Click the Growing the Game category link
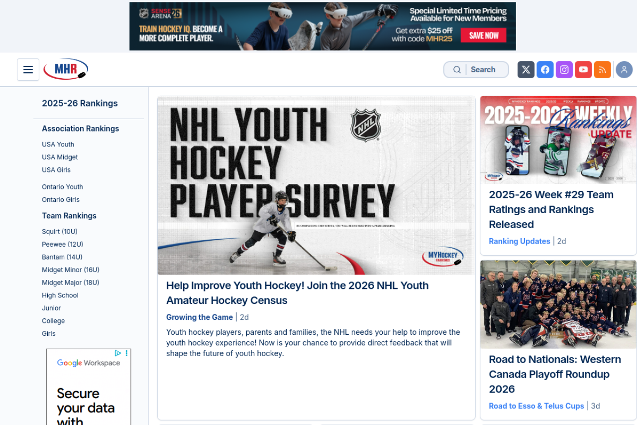Viewport: 637px width, 425px height. click(x=199, y=317)
